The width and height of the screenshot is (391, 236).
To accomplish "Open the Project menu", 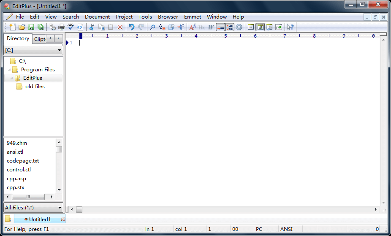I will (x=124, y=17).
